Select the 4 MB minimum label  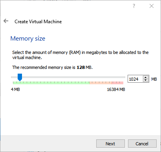[x=15, y=89]
